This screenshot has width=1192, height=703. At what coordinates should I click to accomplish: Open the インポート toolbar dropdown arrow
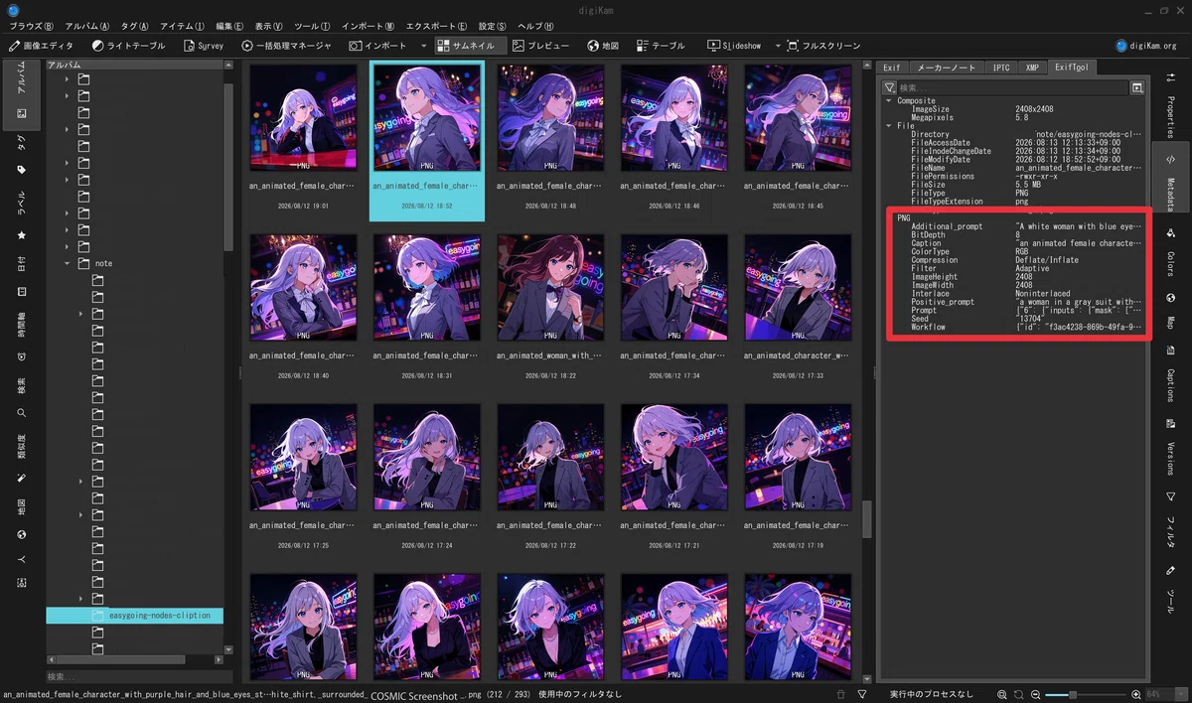tap(423, 46)
